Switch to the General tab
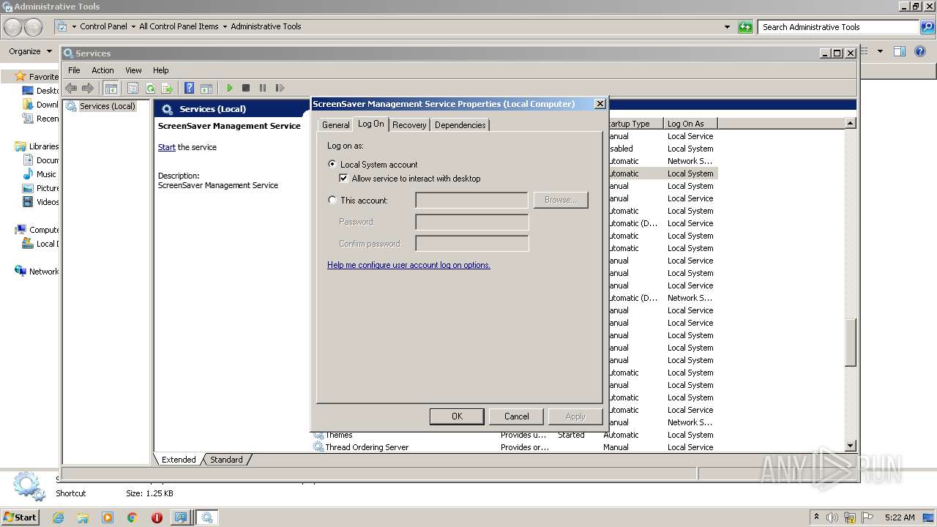Screen dimensions: 937x527 336,125
